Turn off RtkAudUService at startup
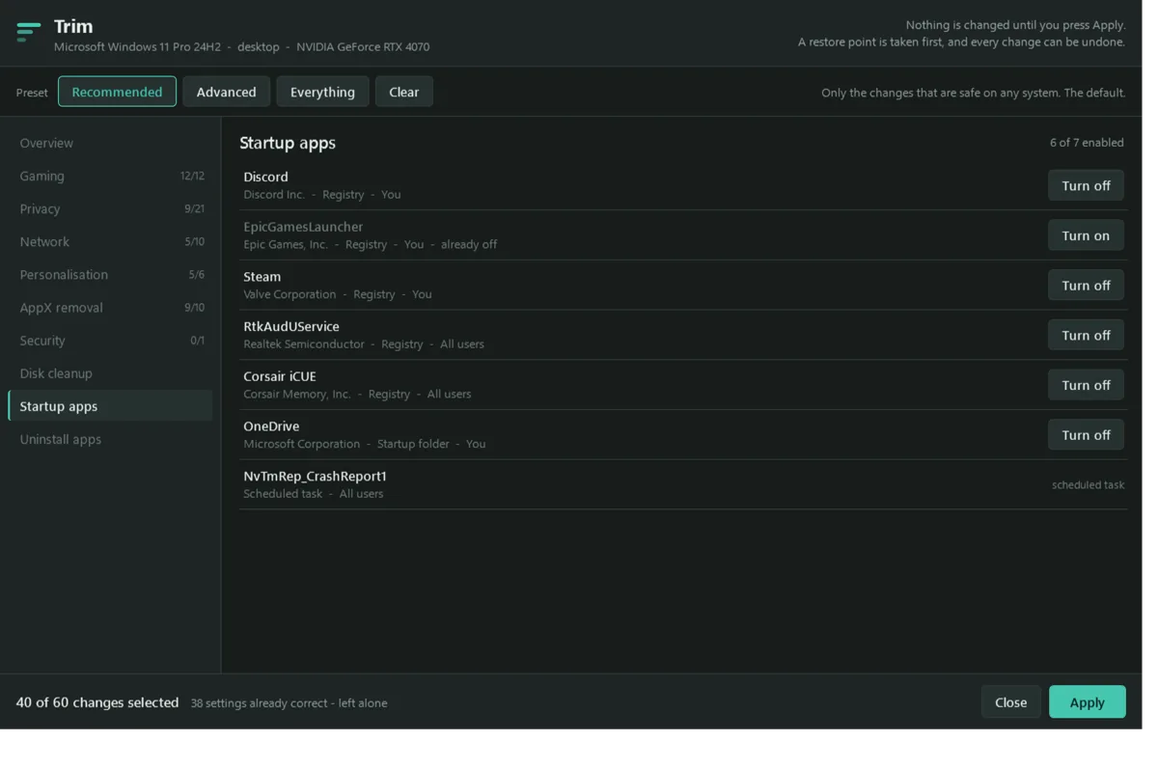1158x768 pixels. click(x=1086, y=335)
